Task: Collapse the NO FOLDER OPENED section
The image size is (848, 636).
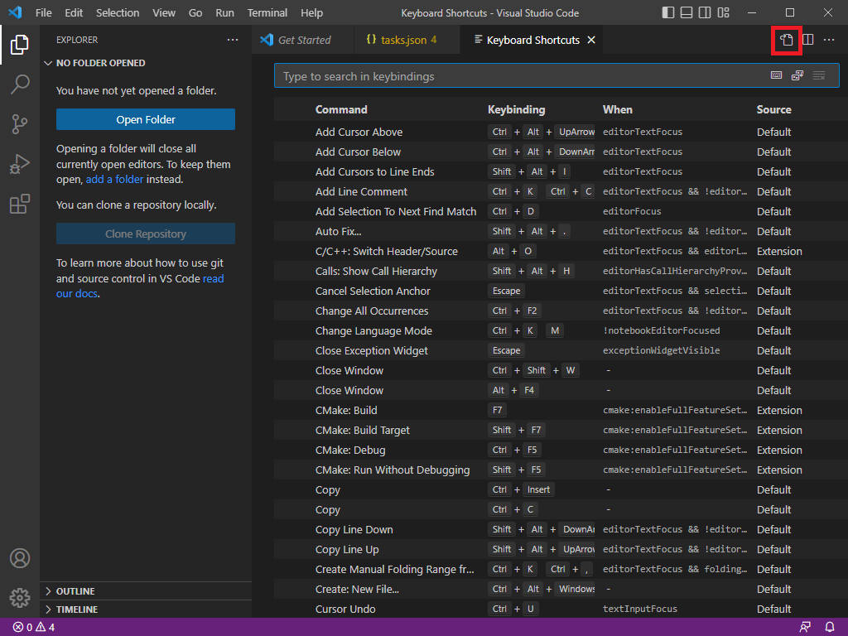Action: point(146,63)
